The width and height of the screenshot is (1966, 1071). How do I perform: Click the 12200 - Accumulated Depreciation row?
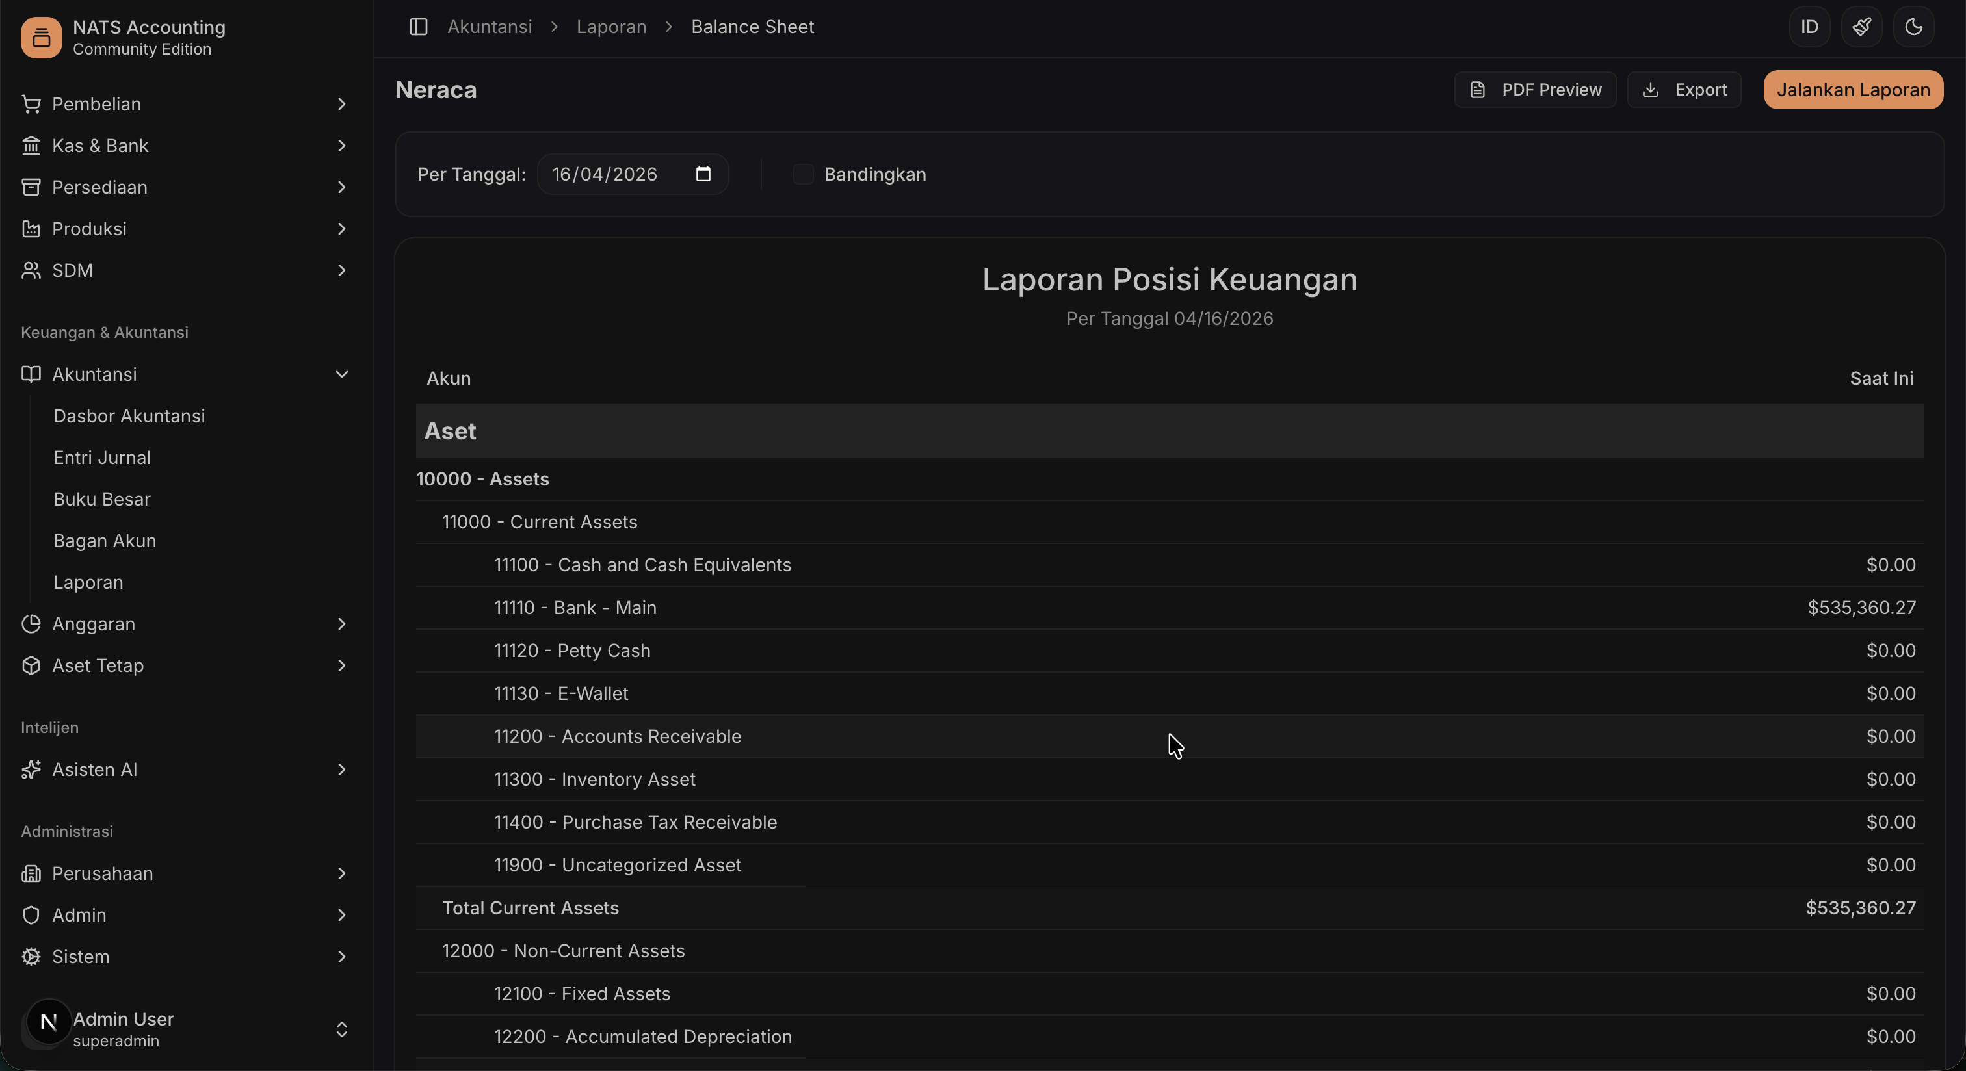click(1169, 1037)
